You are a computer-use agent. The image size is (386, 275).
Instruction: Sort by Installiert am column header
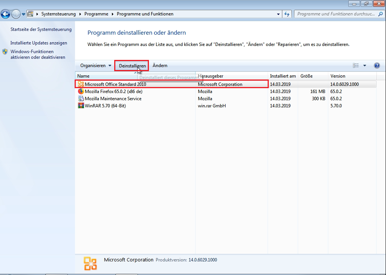pyautogui.click(x=283, y=76)
